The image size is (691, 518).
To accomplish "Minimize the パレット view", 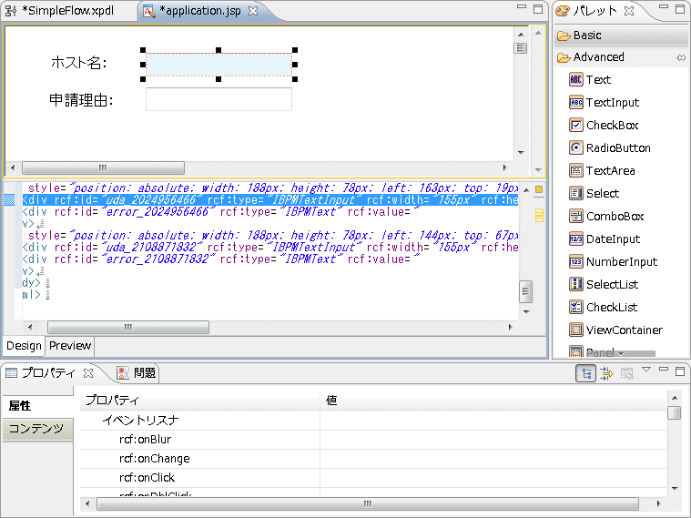I will point(663,7).
